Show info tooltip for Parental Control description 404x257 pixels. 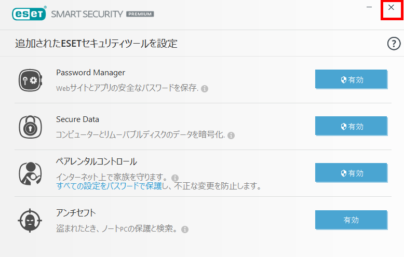click(175, 178)
